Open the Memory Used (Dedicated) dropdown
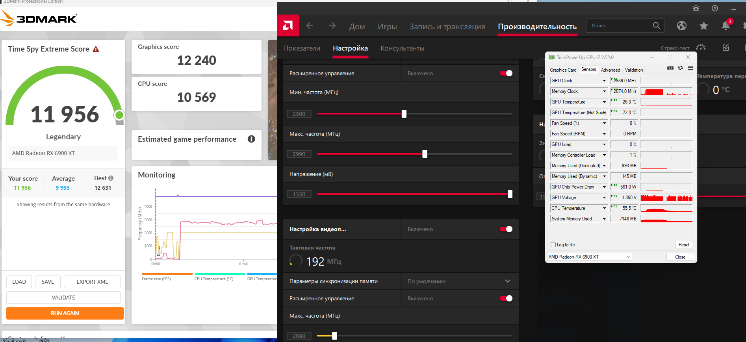This screenshot has height=342, width=746. [604, 166]
